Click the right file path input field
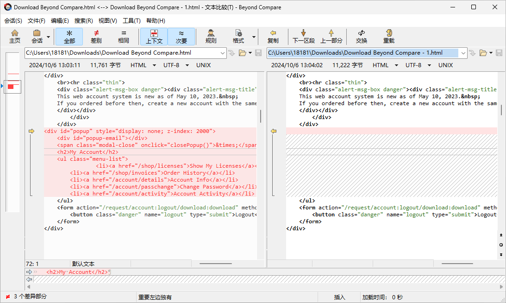506x303 pixels. [363, 53]
